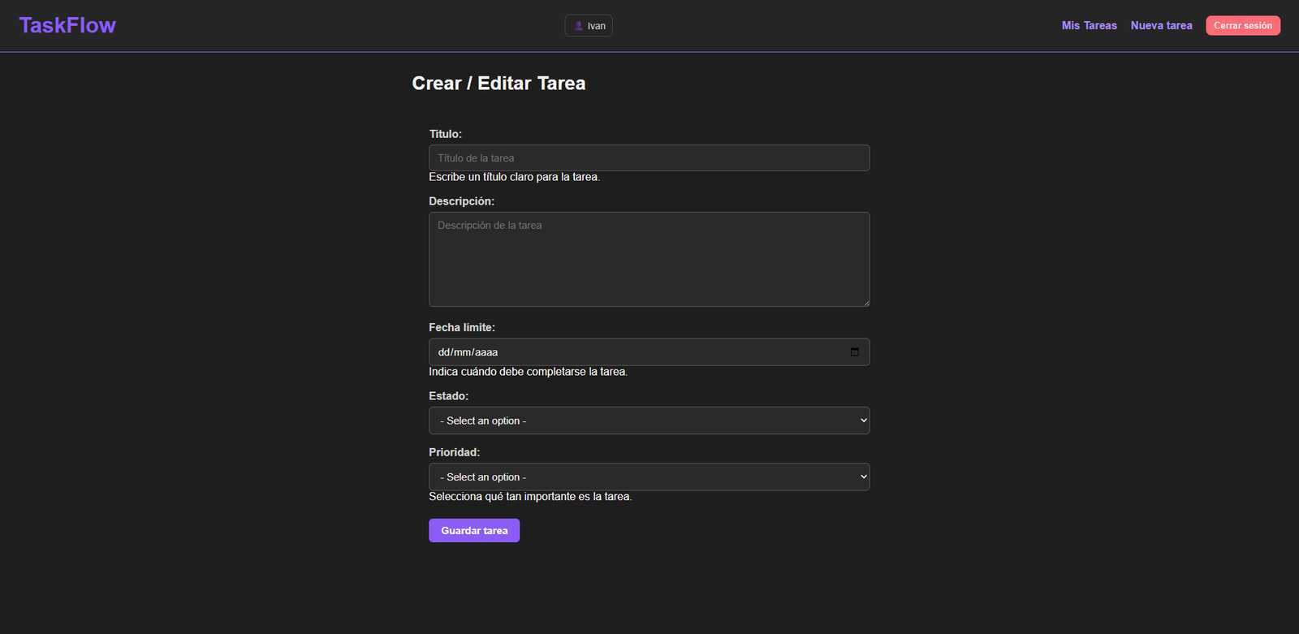Click the TaskFlow logo
1299x634 pixels.
[67, 25]
